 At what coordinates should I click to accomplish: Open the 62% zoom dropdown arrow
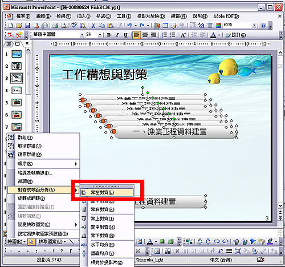click(x=254, y=25)
